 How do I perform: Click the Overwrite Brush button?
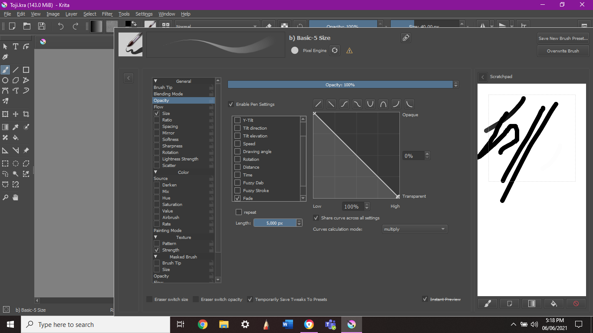pos(563,51)
